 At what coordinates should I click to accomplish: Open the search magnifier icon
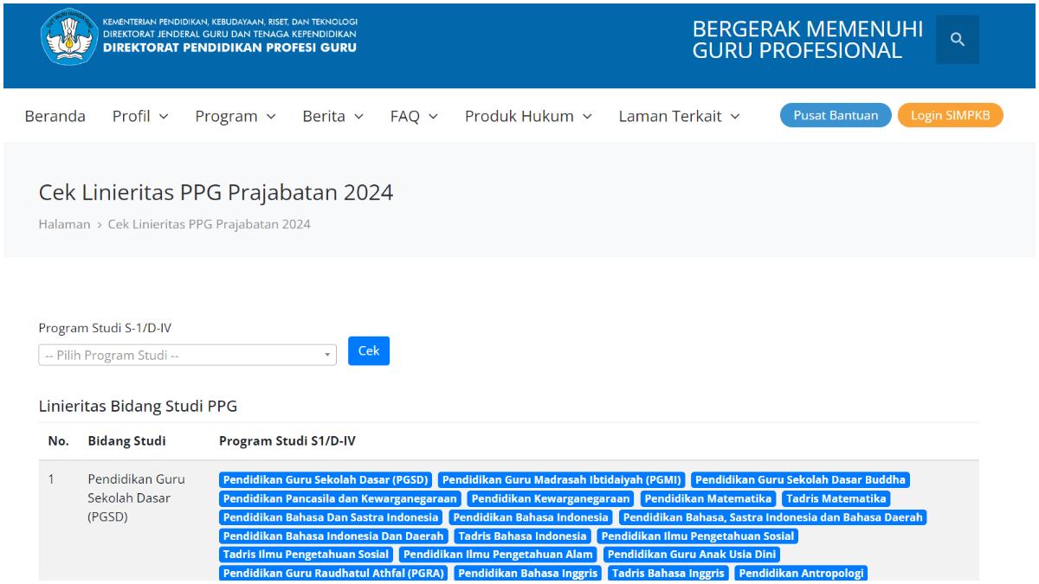[957, 39]
